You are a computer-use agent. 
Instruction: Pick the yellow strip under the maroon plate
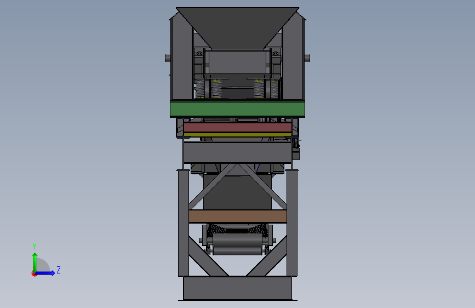click(x=238, y=134)
